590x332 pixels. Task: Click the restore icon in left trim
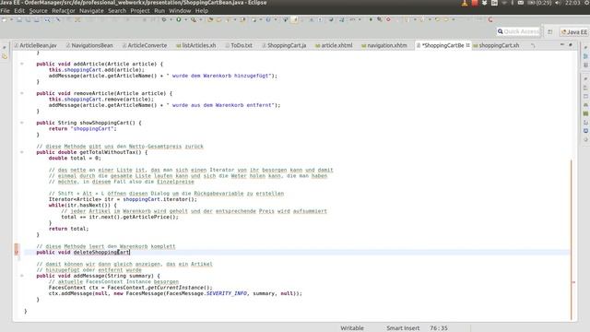tap(5, 47)
